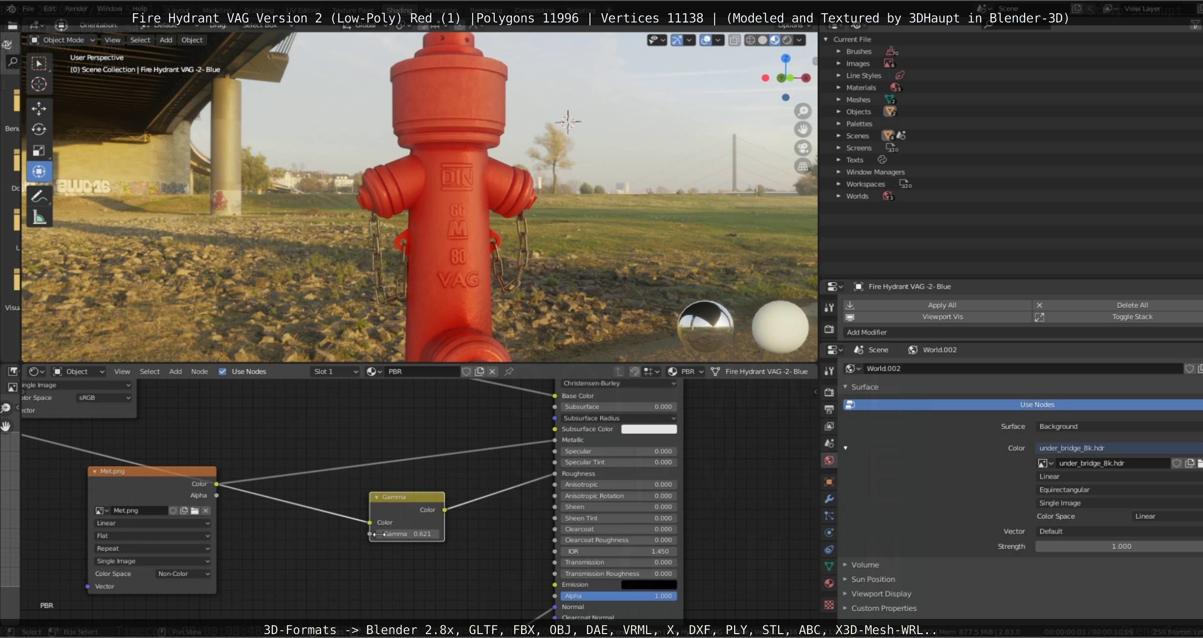Toggle camera view icon in viewport
The height and width of the screenshot is (638, 1203).
pos(803,148)
